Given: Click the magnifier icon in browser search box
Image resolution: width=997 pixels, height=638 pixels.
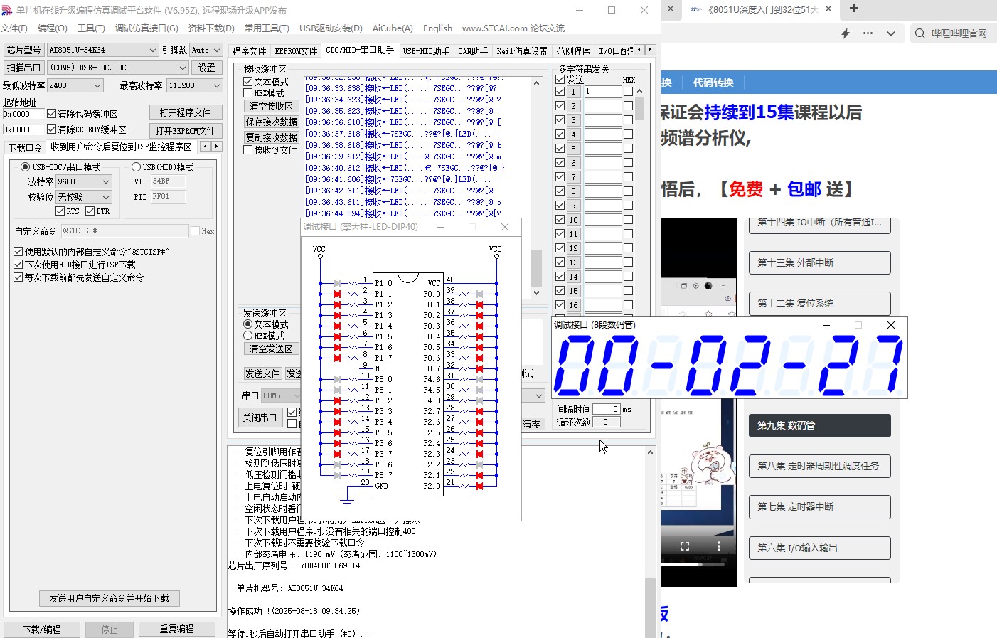Looking at the screenshot, I should tap(920, 33).
